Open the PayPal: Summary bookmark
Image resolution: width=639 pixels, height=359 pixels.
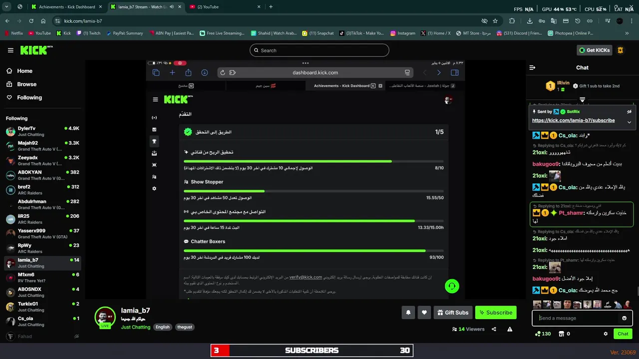124,33
